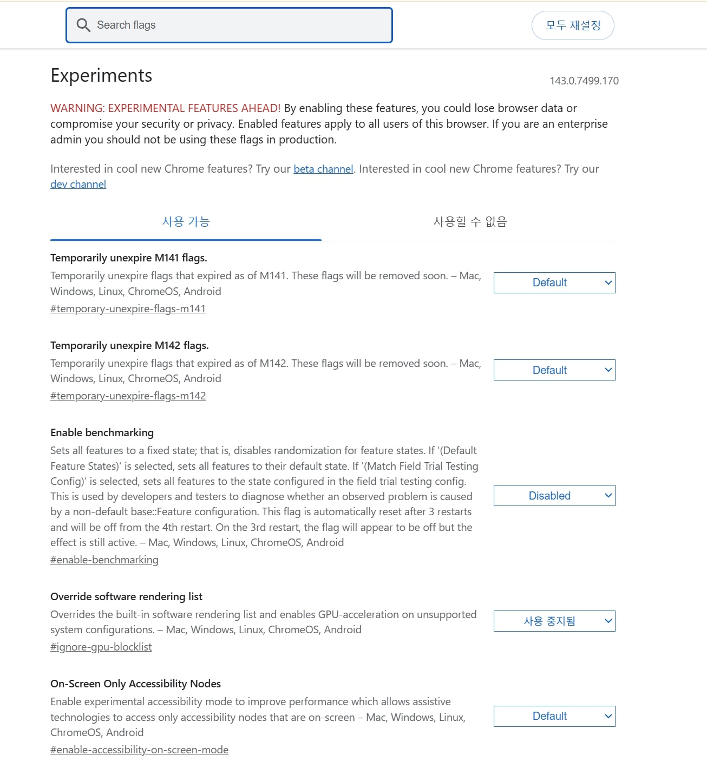This screenshot has width=707, height=768.
Task: Click the #enable-benchmarking anchor link
Action: pos(104,560)
